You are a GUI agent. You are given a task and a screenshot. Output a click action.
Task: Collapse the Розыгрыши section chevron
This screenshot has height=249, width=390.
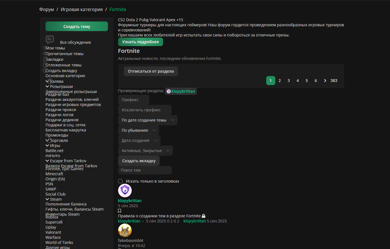[x=47, y=86]
